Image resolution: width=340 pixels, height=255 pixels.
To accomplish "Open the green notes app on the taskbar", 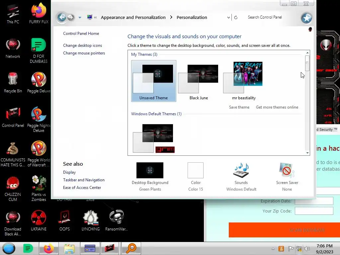I will coord(28,248).
